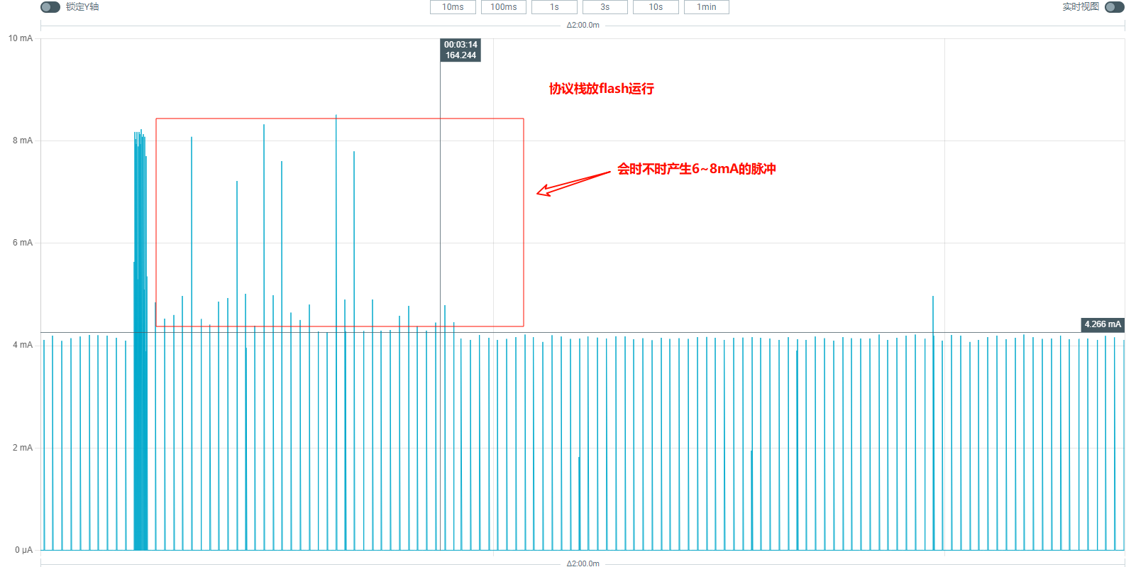The height and width of the screenshot is (567, 1131).
Task: Click the 10 mA Y-axis label
Action: [x=21, y=38]
